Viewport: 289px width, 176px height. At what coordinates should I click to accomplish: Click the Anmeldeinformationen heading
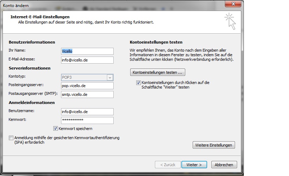(x=32, y=103)
